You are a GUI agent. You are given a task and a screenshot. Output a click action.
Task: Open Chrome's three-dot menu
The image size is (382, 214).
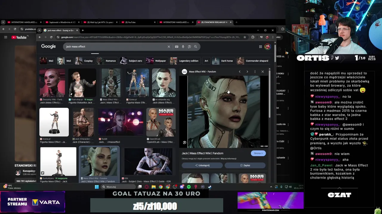(x=272, y=37)
